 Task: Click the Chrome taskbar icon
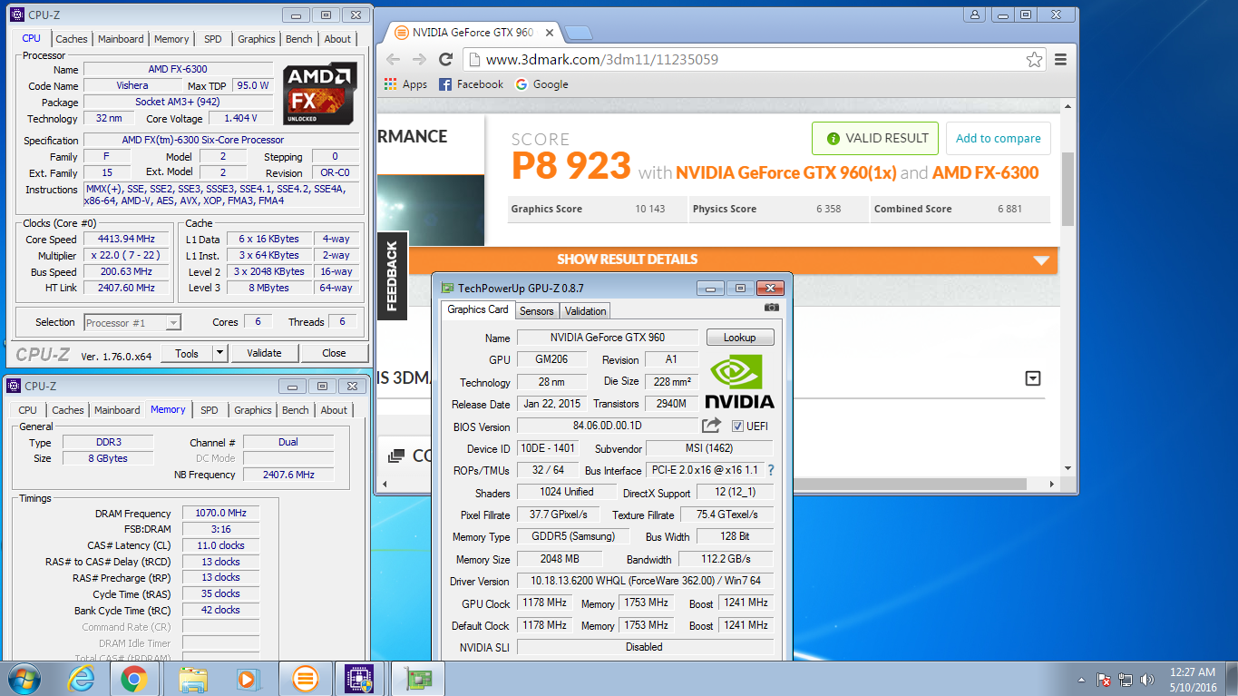coord(134,679)
